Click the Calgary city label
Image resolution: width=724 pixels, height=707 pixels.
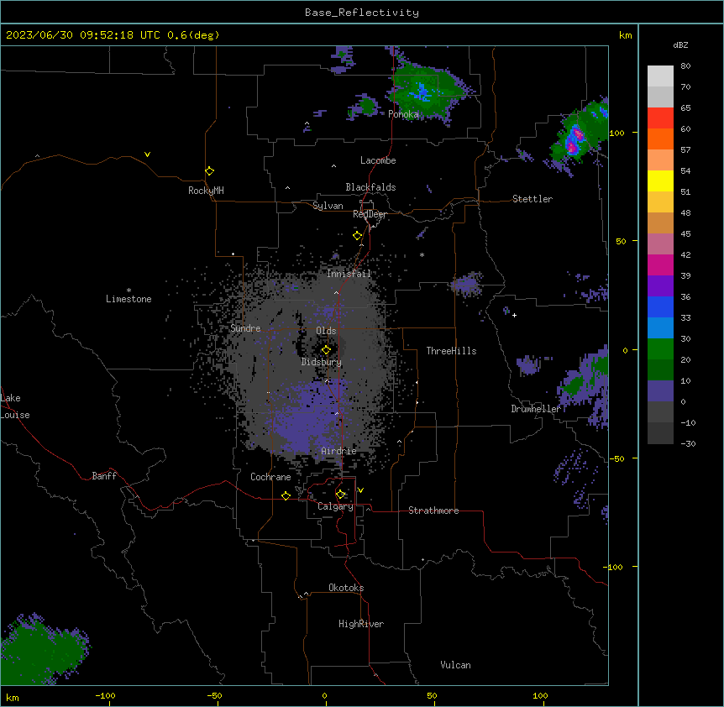click(336, 506)
